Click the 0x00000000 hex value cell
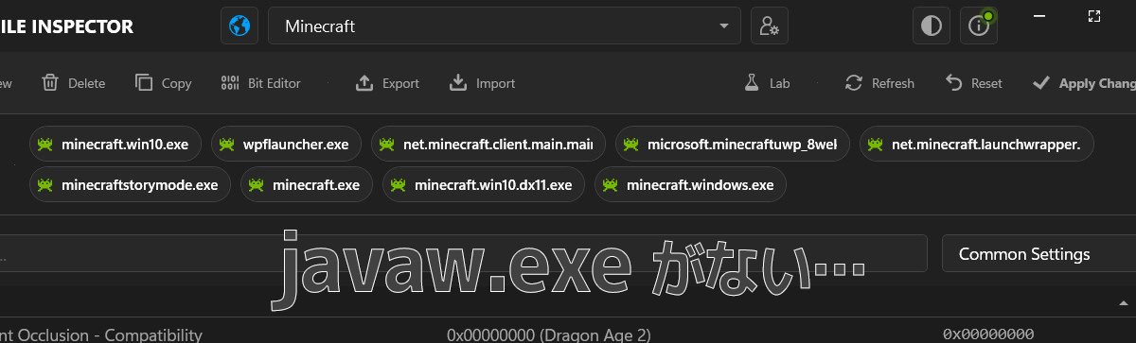This screenshot has height=343, width=1136. (x=988, y=334)
